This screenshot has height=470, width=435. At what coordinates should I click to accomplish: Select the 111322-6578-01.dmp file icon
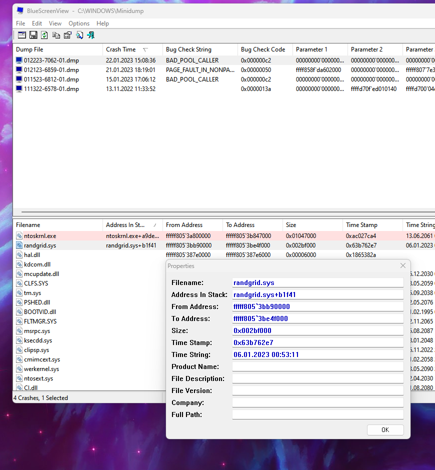click(19, 88)
